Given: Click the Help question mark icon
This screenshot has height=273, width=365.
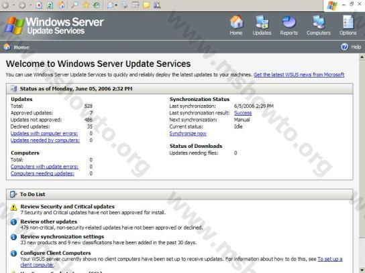Looking at the screenshot, I should click(x=344, y=47).
